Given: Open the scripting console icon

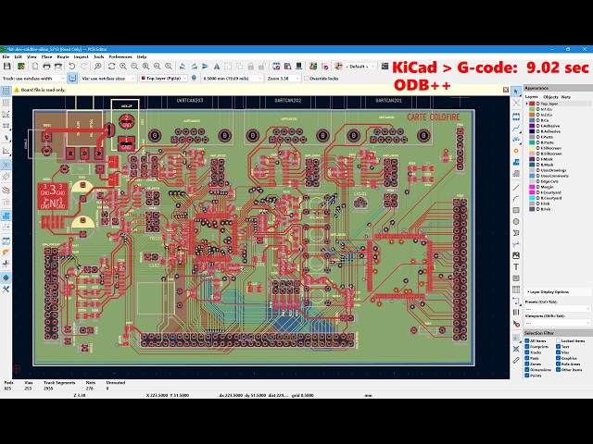Looking at the screenshot, I should (x=385, y=67).
